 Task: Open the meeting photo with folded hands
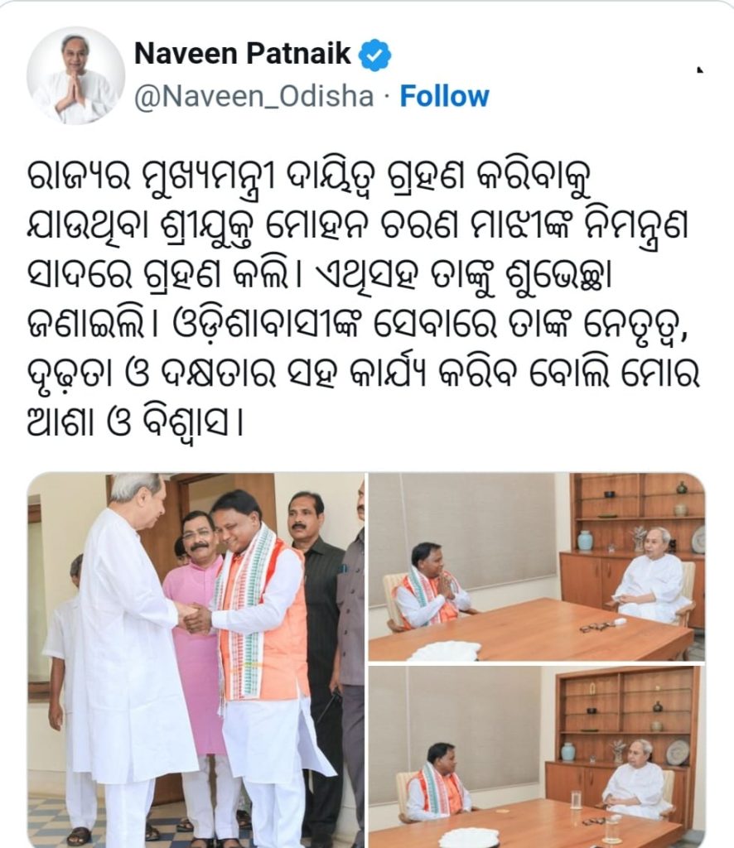coord(537,566)
